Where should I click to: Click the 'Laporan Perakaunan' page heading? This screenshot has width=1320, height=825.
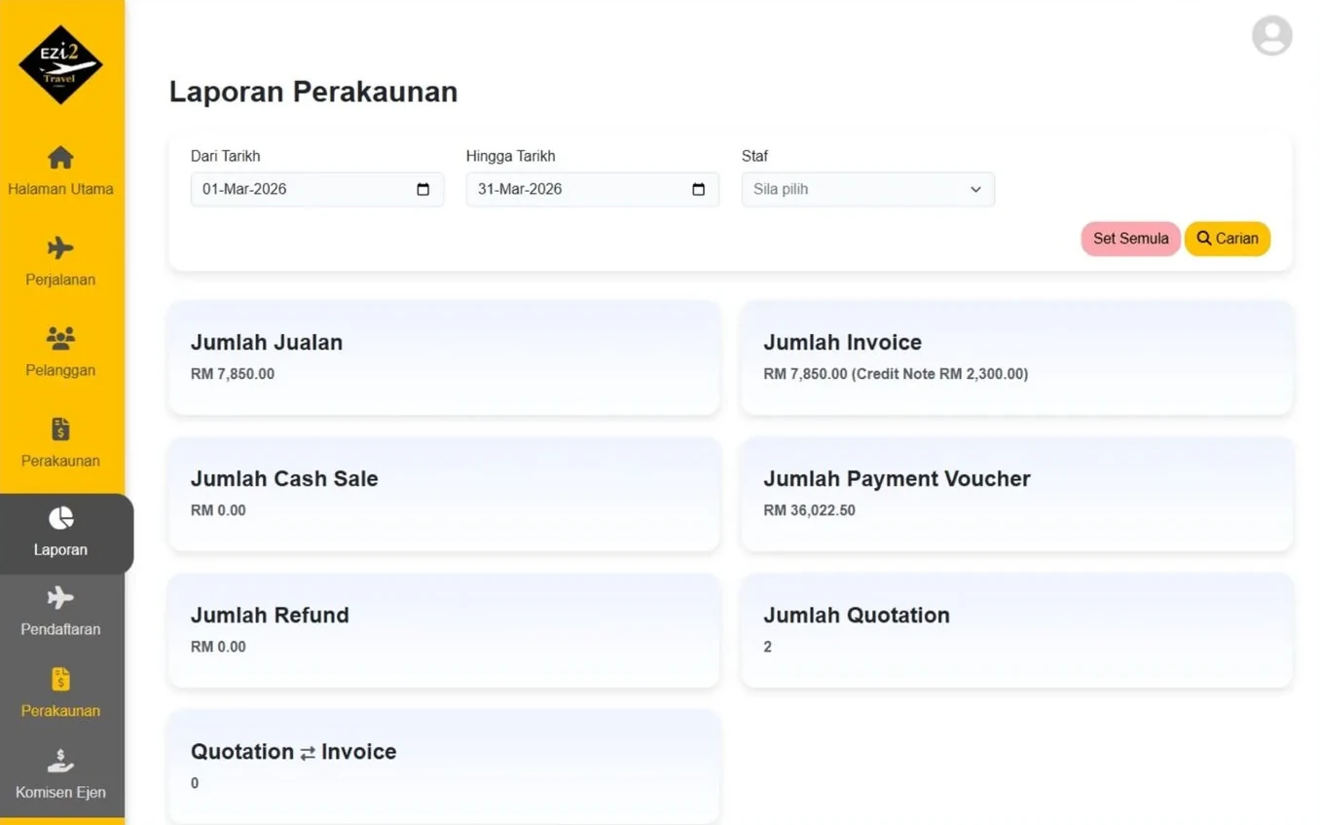tap(313, 92)
